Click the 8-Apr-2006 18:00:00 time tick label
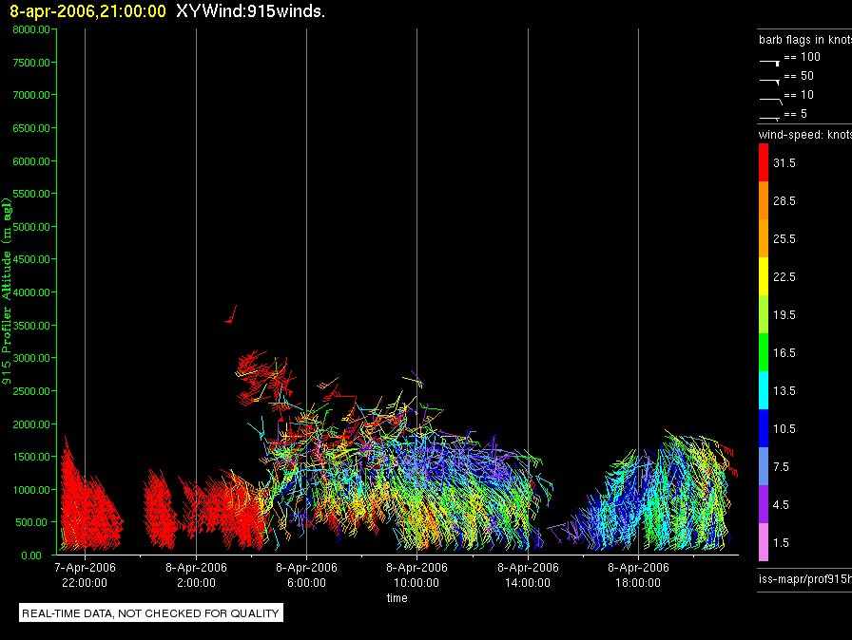The image size is (852, 640). (x=638, y=574)
